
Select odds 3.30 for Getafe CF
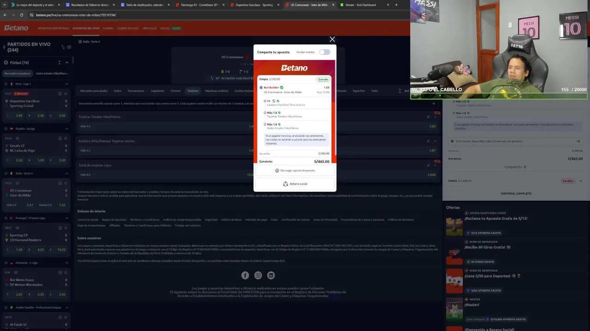[15, 160]
